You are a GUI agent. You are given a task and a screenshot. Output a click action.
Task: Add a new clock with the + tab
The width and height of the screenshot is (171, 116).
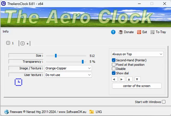pos(25,44)
